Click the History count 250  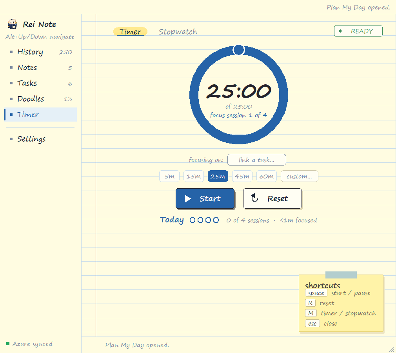(65, 52)
